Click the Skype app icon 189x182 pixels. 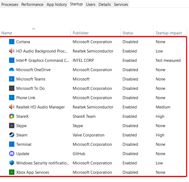click(x=12, y=126)
